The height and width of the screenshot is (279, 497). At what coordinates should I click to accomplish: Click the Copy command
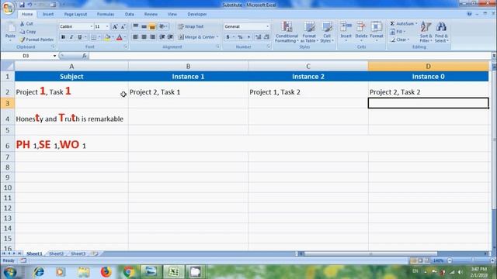tap(28, 32)
